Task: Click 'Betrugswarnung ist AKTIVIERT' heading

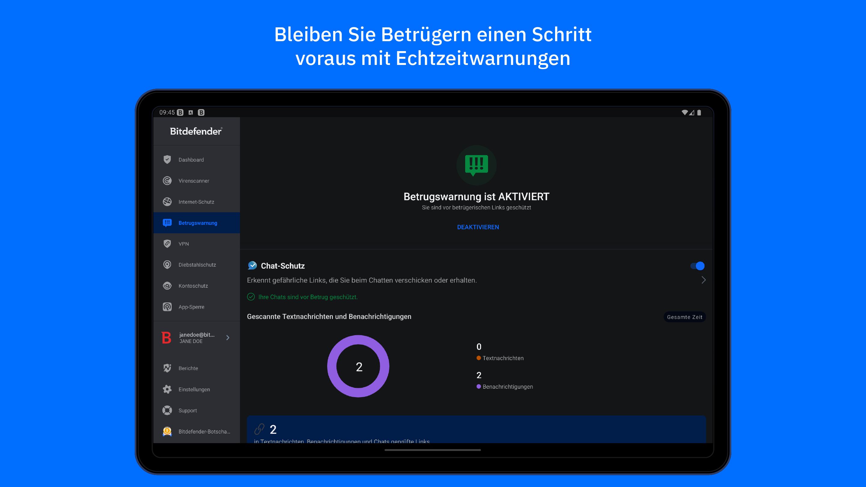Action: coord(476,197)
